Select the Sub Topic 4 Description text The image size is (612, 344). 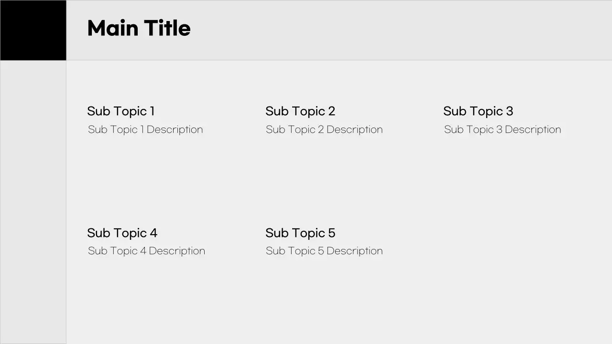tap(146, 251)
